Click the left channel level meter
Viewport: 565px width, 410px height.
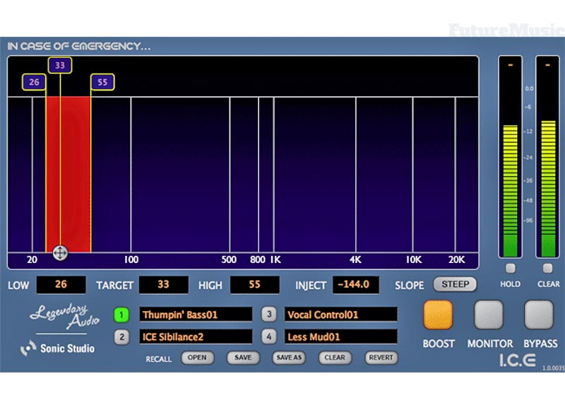pos(510,157)
